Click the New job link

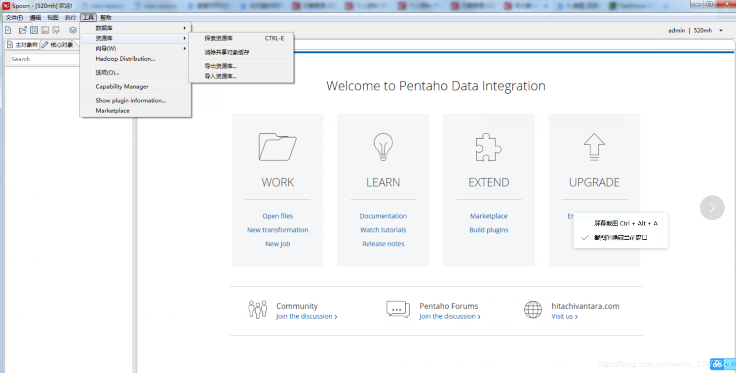[277, 244]
